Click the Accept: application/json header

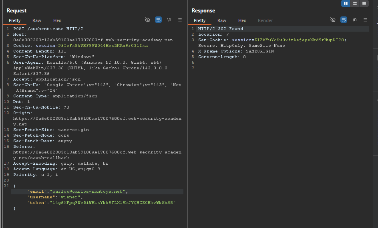[47, 79]
